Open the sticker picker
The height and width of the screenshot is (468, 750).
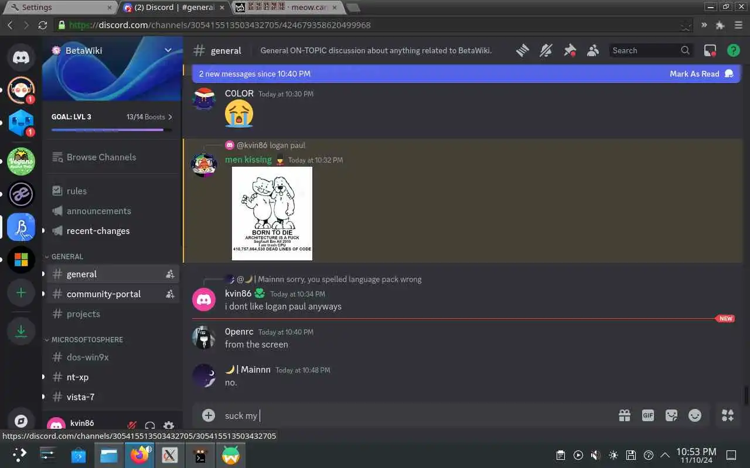pos(671,415)
